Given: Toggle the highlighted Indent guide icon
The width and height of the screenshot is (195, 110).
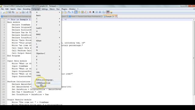Looking at the screenshot, I should [76, 12].
